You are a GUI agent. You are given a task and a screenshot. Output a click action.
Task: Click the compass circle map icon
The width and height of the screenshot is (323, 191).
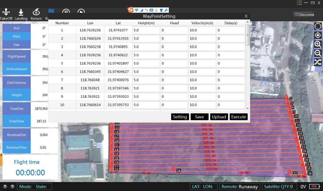(x=318, y=26)
